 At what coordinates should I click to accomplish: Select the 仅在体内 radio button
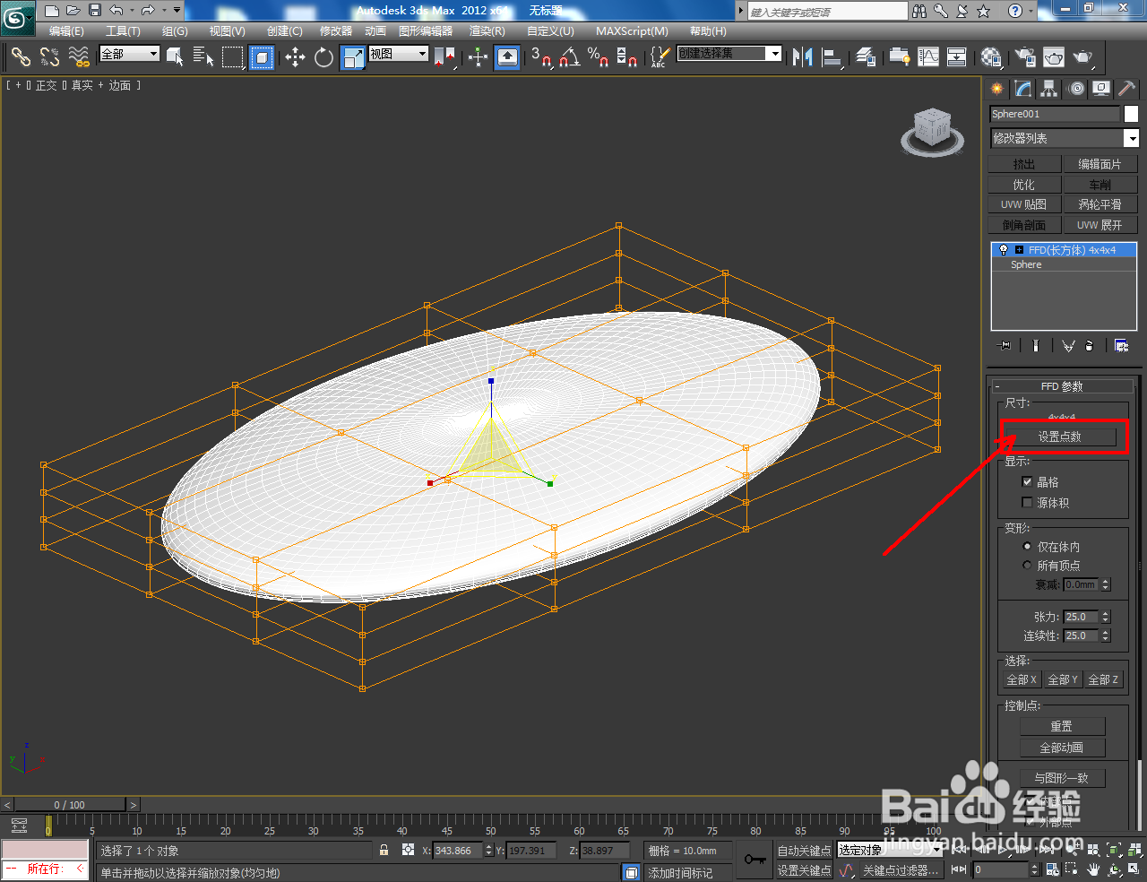1027,546
